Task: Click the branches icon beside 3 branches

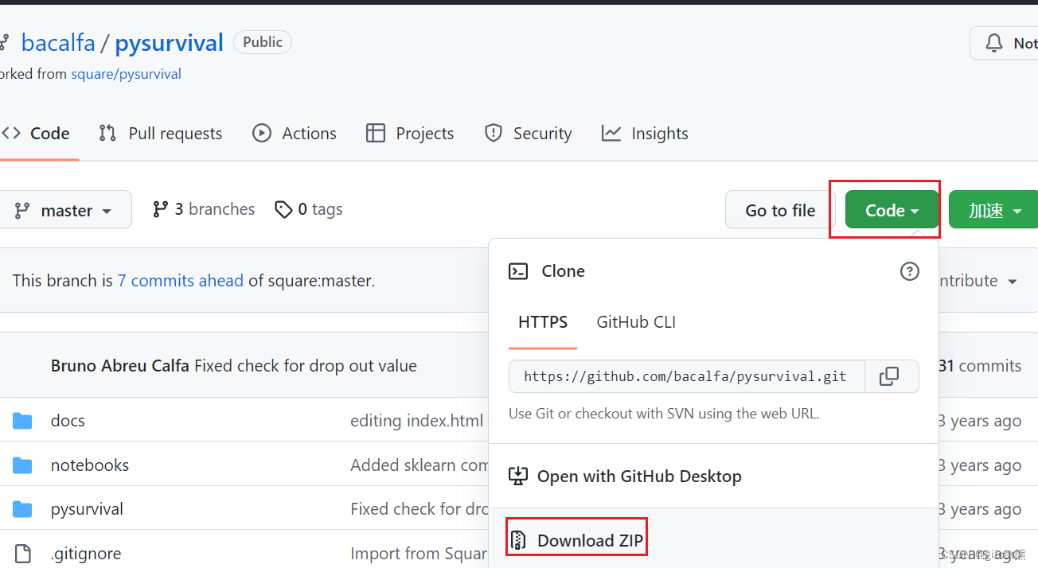Action: (161, 209)
